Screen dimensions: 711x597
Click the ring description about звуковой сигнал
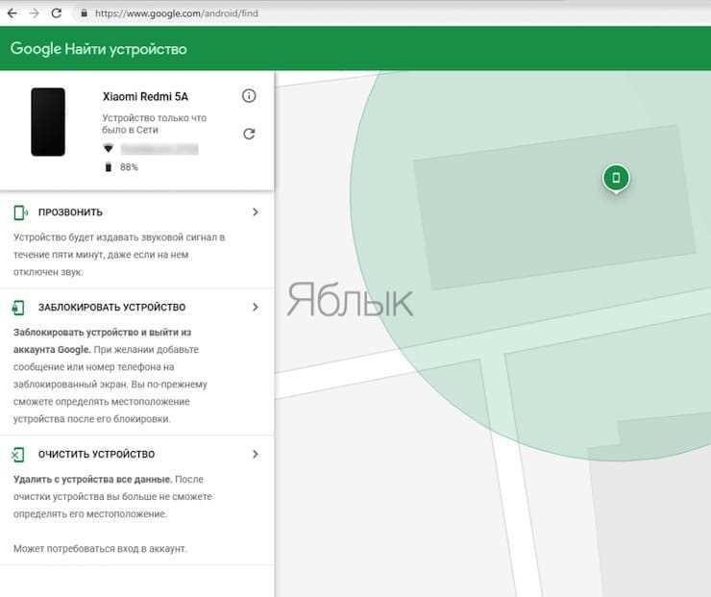click(119, 255)
